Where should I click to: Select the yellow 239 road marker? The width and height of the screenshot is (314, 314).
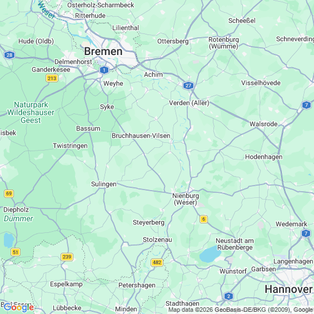[x=67, y=257]
